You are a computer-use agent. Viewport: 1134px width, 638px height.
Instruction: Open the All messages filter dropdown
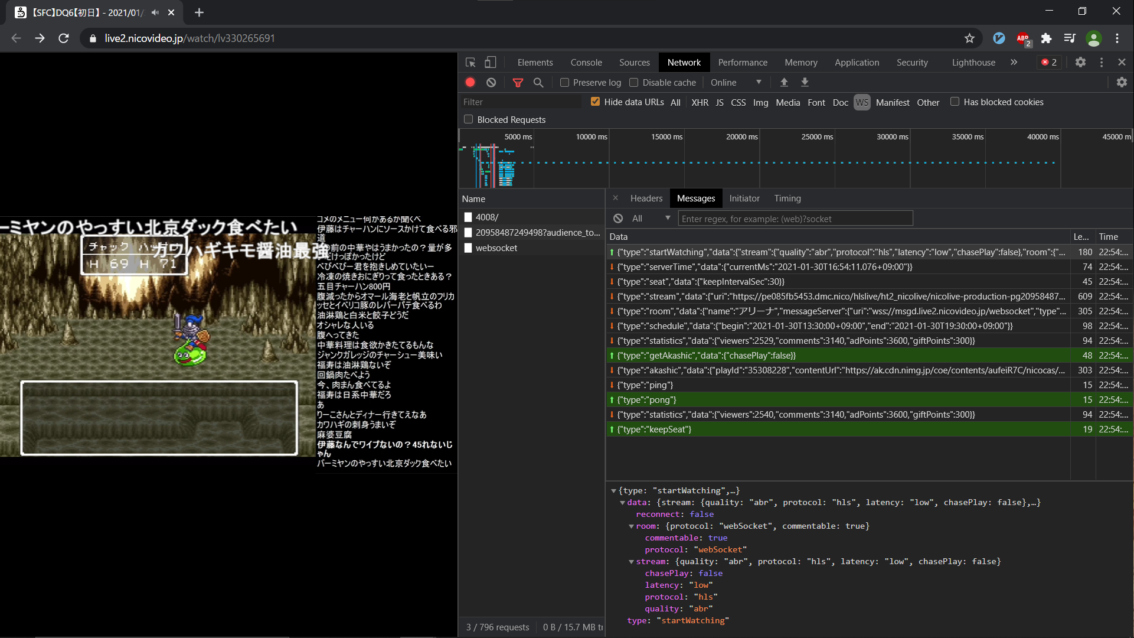click(651, 219)
